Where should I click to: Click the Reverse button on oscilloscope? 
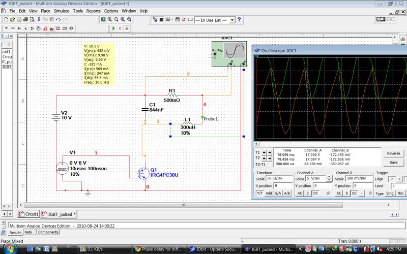[393, 153]
